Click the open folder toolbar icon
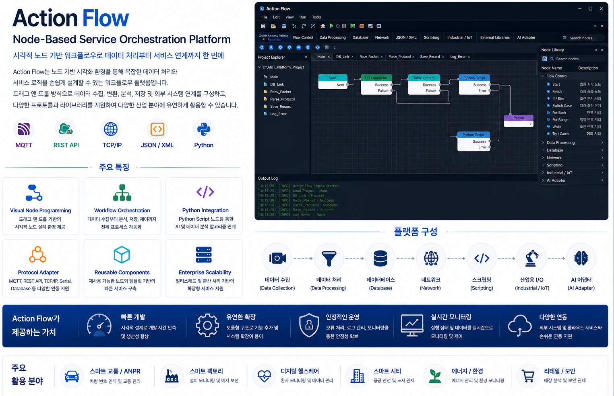 pos(273,26)
